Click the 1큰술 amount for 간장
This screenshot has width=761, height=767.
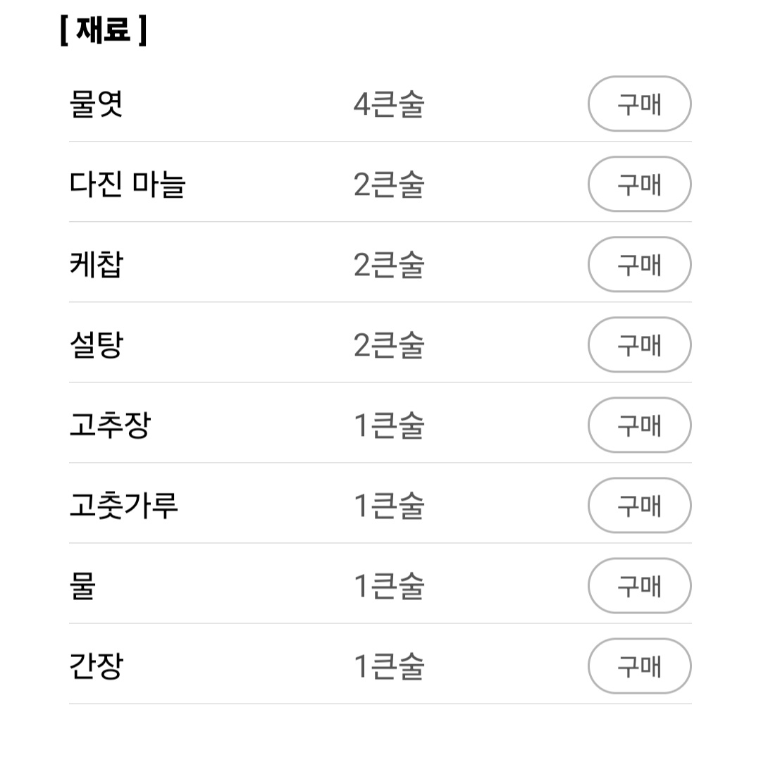click(x=389, y=666)
